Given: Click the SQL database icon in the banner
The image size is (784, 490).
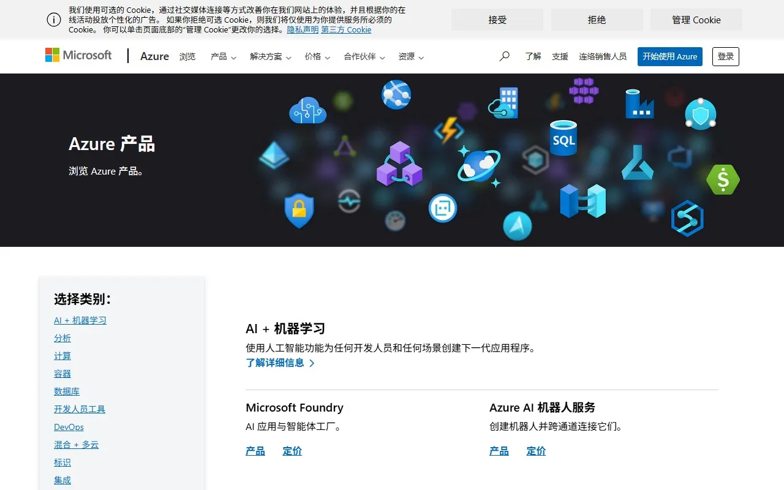Looking at the screenshot, I should [x=563, y=139].
